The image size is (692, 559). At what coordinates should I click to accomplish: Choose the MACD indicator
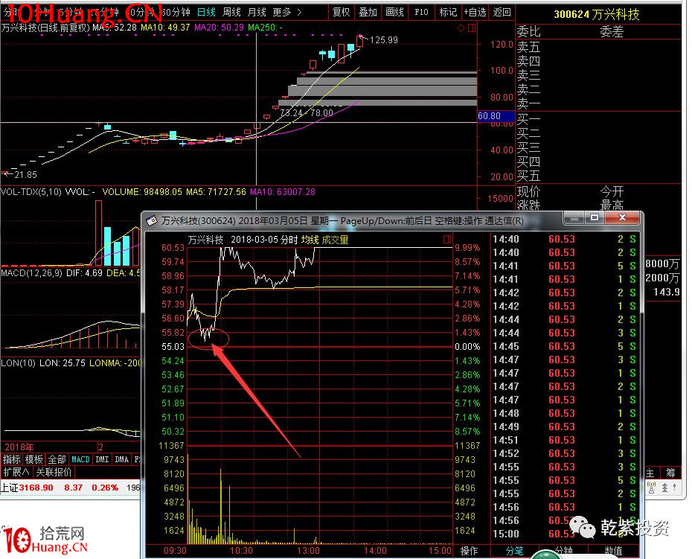coord(80,459)
